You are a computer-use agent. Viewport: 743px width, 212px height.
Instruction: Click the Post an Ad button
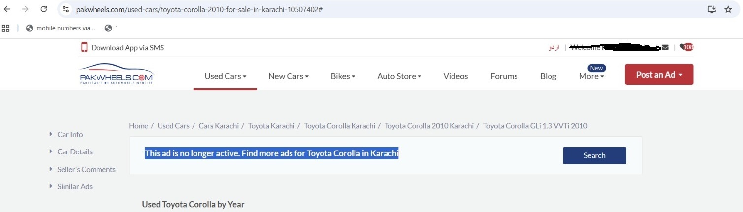pyautogui.click(x=659, y=74)
